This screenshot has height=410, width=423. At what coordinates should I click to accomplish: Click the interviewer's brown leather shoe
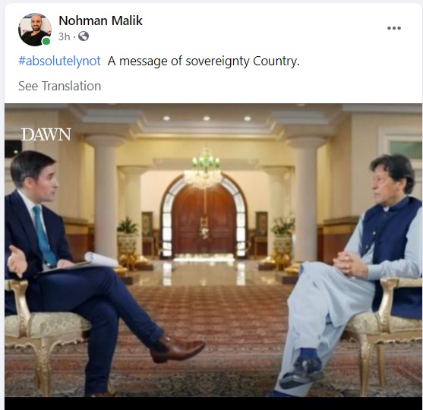tap(177, 348)
